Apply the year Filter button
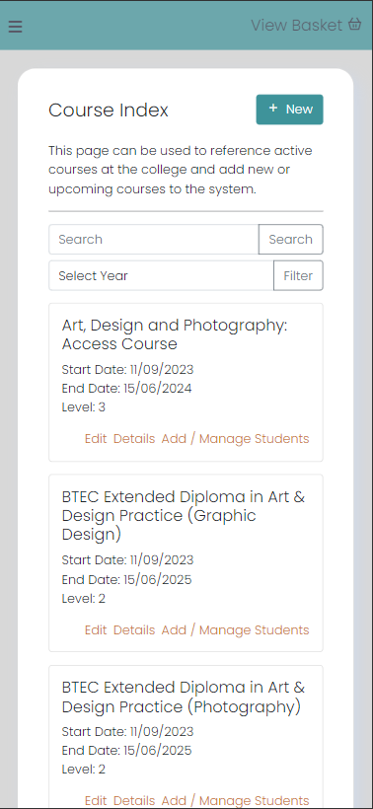This screenshot has width=373, height=809. 298,276
